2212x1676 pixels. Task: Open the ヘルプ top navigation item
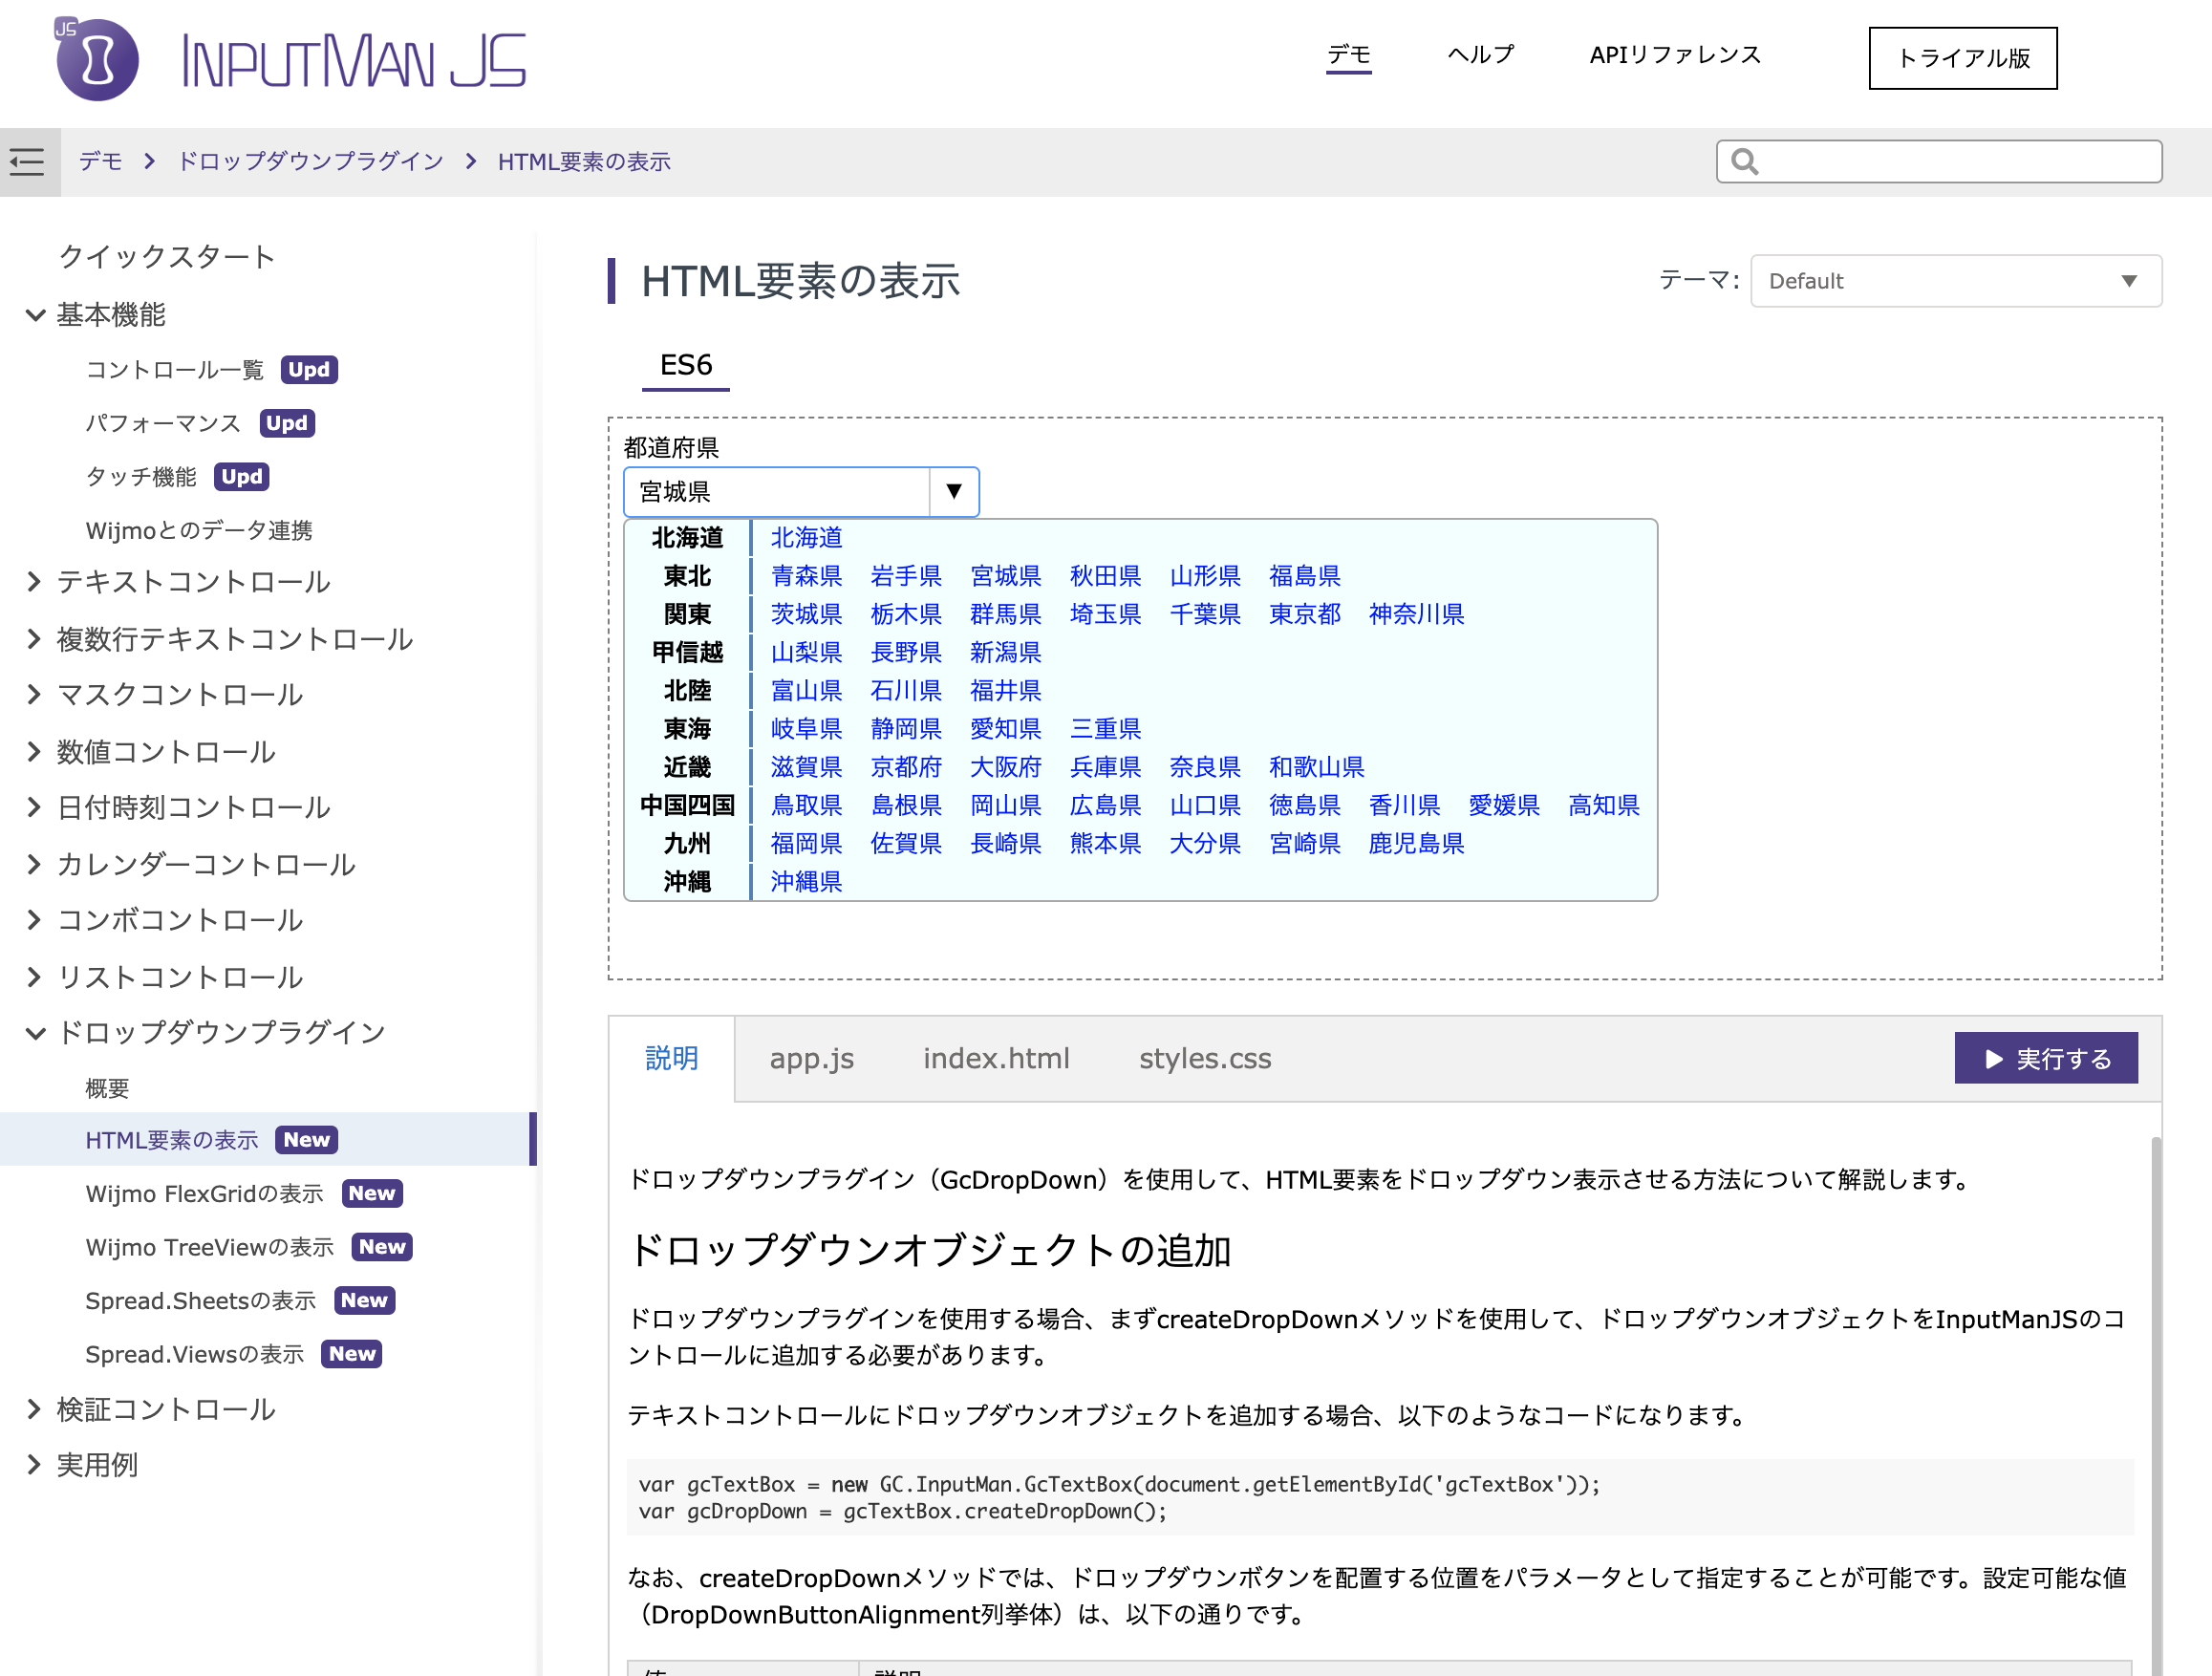[1481, 55]
